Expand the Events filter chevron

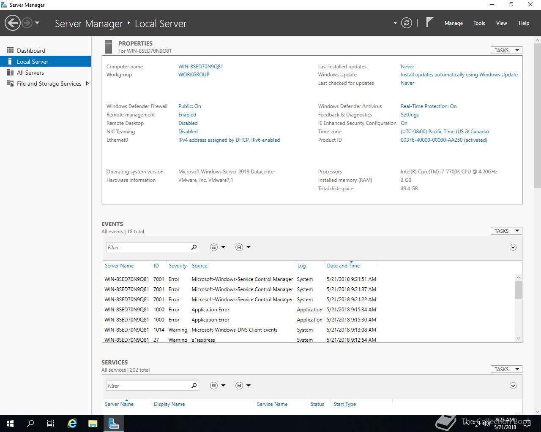[513, 247]
